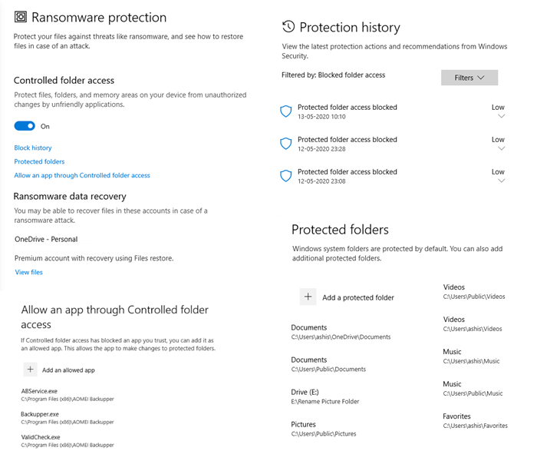
Task: Click the Ransomware protection header icon
Action: (21, 17)
